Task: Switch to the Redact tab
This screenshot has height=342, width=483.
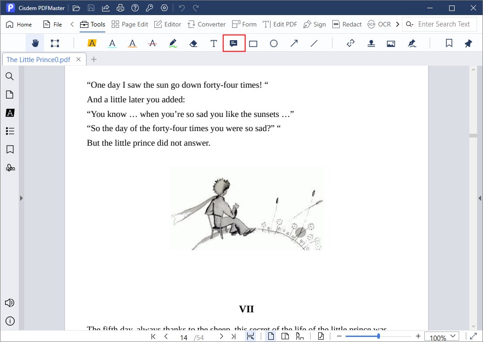Action: (347, 24)
